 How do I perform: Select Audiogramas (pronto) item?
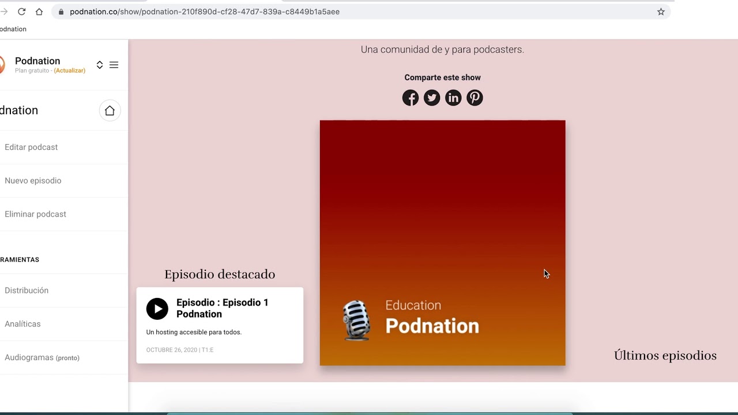point(42,357)
